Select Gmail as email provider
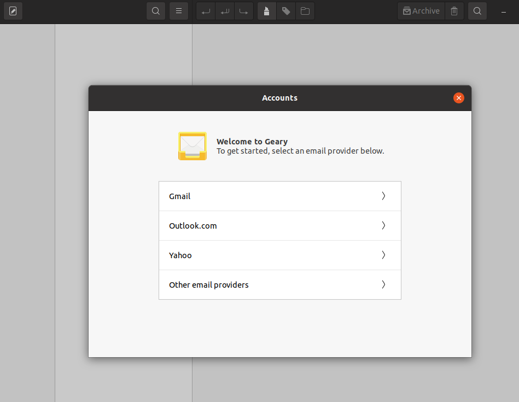The height and width of the screenshot is (402, 519). pyautogui.click(x=279, y=196)
